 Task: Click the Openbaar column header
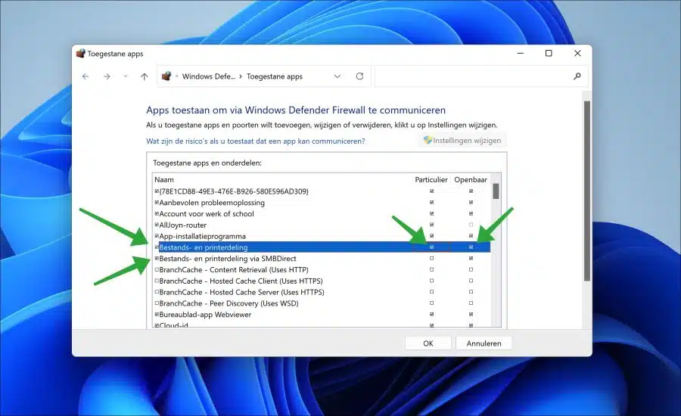tap(471, 180)
